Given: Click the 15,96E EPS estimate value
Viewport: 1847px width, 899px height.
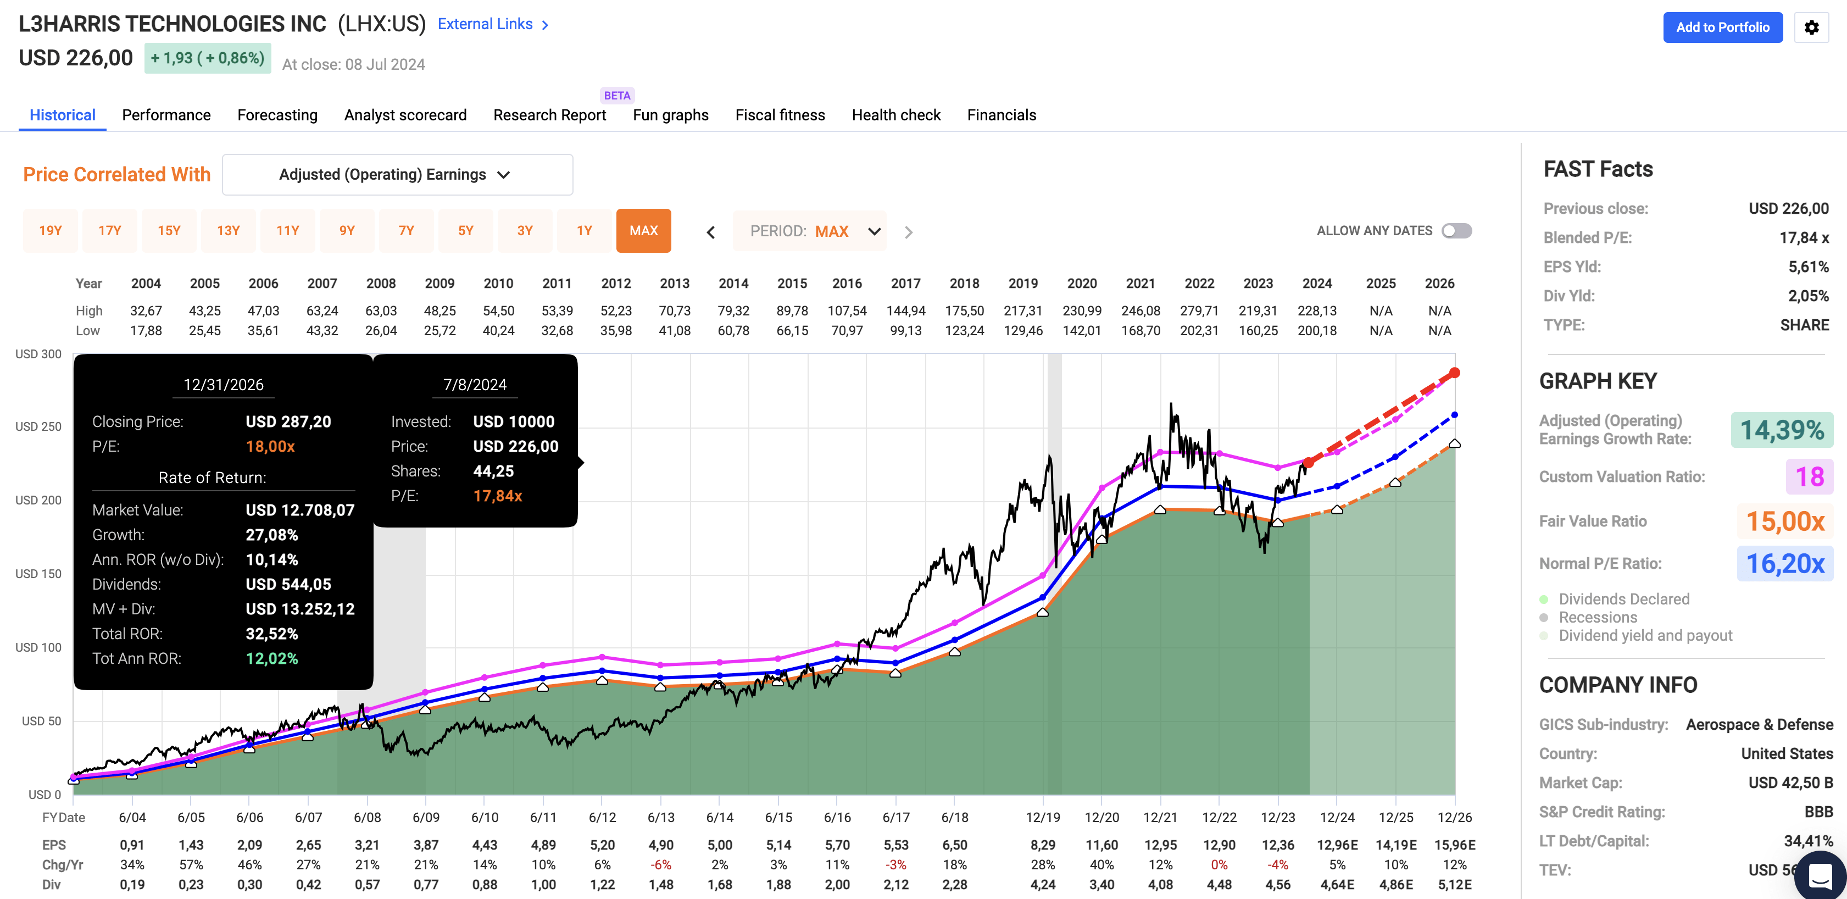Looking at the screenshot, I should 1455,845.
